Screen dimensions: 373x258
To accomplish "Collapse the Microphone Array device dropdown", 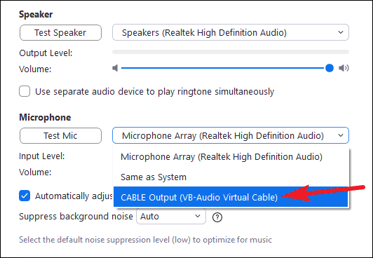I will pos(231,135).
